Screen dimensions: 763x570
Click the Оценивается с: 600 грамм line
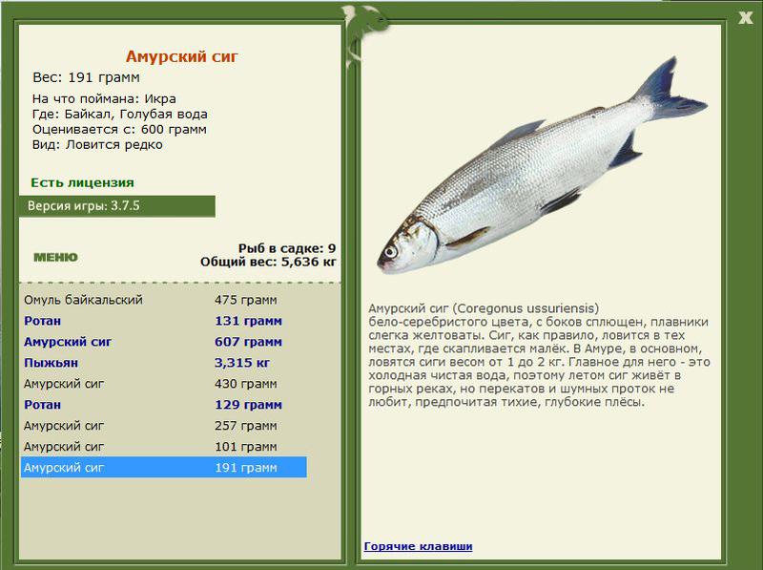tap(119, 130)
